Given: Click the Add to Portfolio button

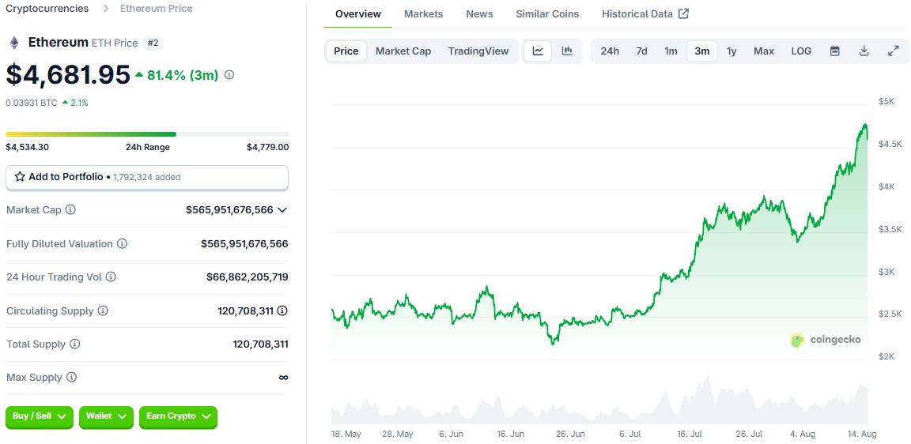Looking at the screenshot, I should pos(147,177).
